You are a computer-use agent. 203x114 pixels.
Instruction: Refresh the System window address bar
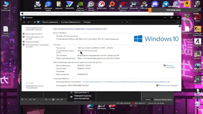click(x=127, y=22)
